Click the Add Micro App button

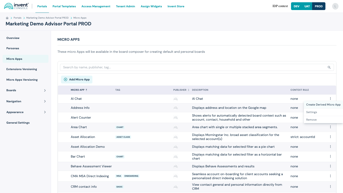77,79
